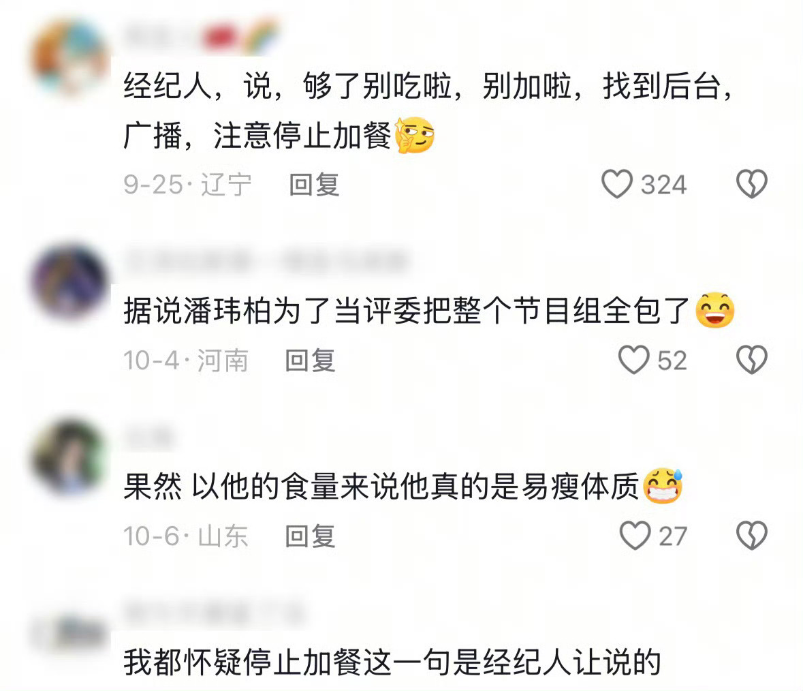
Task: Tap the username above the 易瘦体质 comment
Action: click(148, 437)
